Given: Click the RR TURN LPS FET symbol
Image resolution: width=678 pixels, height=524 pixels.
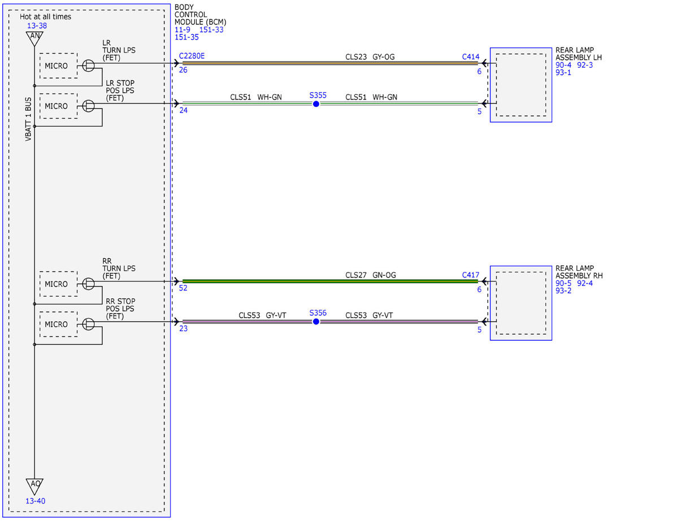Looking at the screenshot, I should [89, 284].
